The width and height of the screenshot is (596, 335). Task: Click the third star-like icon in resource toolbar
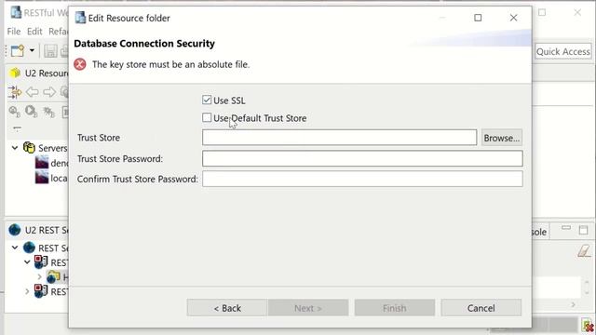(x=48, y=112)
